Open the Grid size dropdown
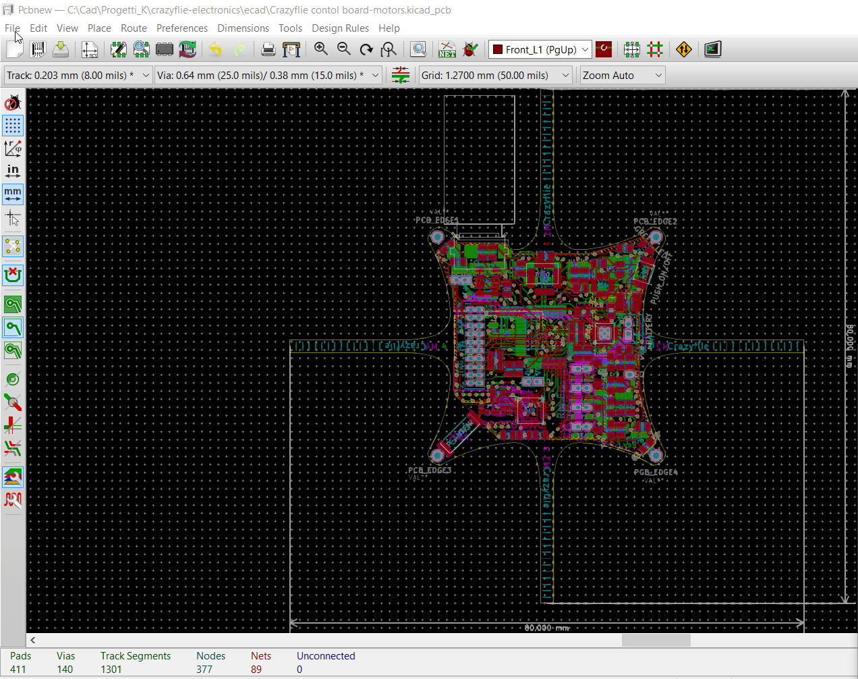Screen dimensions: 858x679 (x=565, y=76)
